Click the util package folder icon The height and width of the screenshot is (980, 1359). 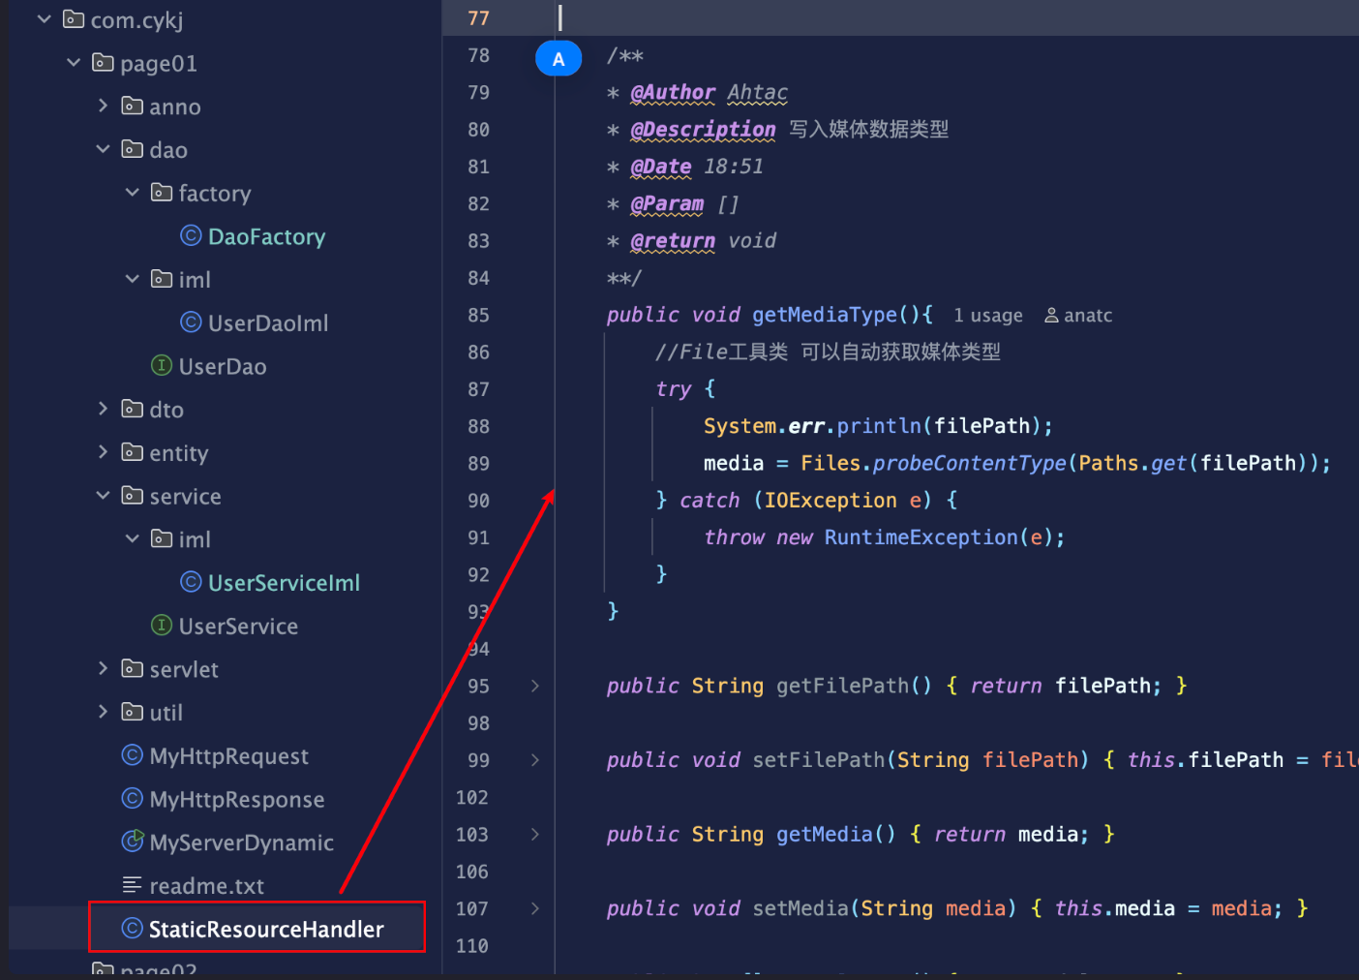point(133,712)
